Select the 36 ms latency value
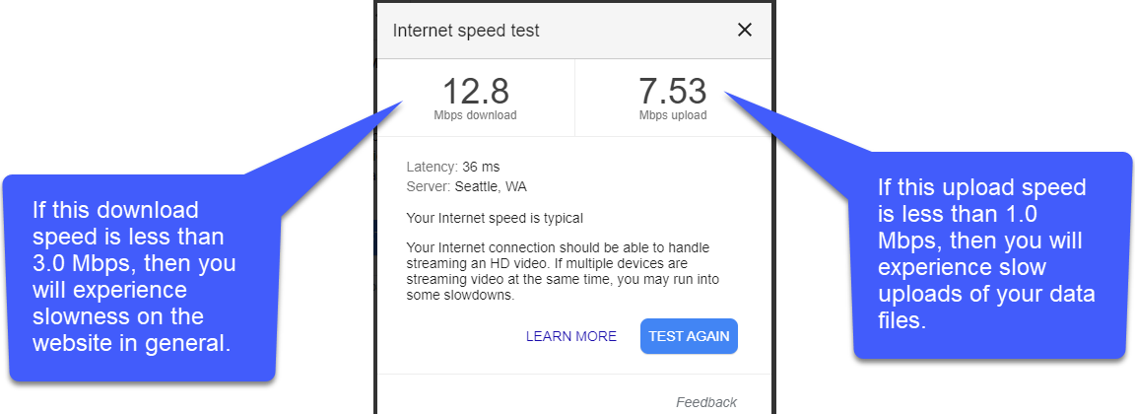 [x=482, y=168]
